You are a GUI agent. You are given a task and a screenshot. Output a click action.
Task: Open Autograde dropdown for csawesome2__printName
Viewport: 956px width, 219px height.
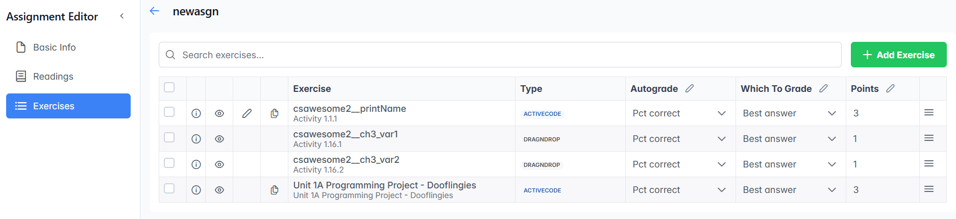click(x=679, y=113)
